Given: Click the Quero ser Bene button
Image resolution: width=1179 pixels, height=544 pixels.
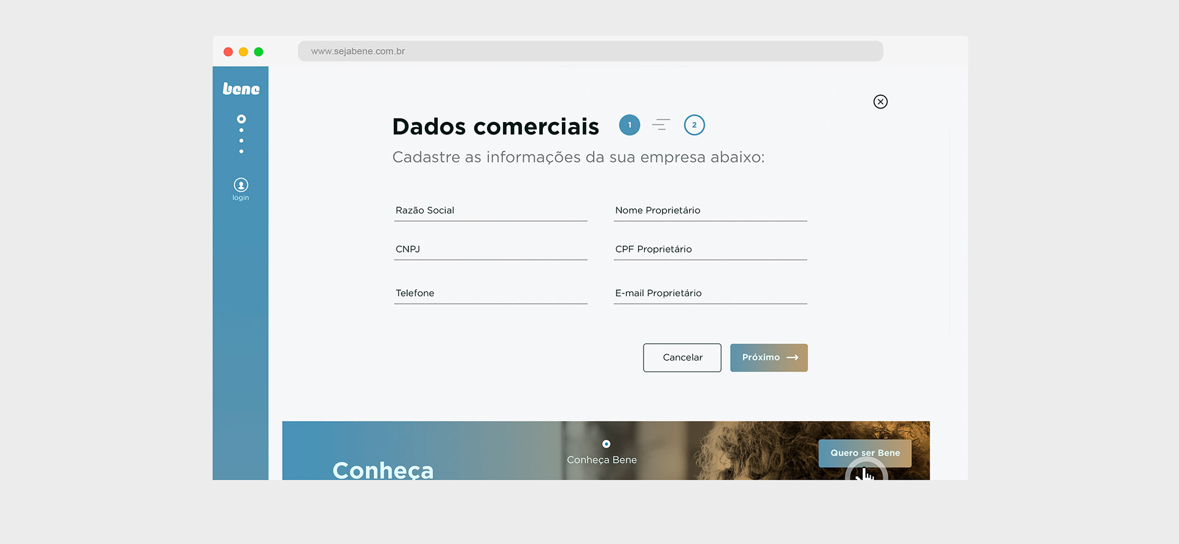Looking at the screenshot, I should [865, 453].
